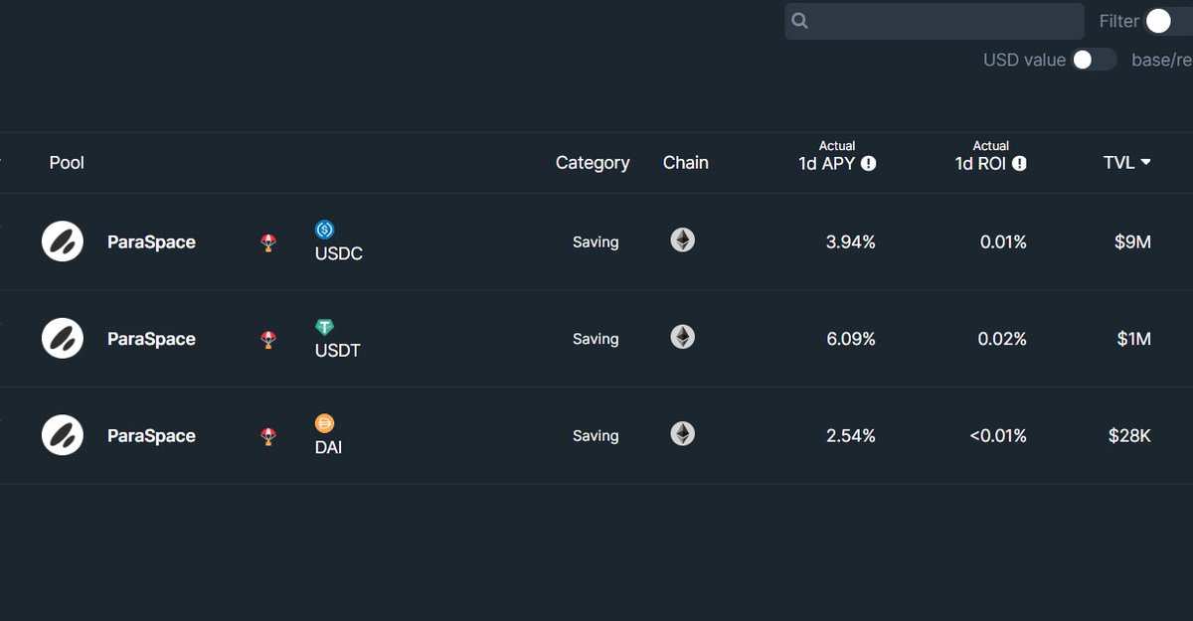Click ParaSpace logo in USDC row

(63, 241)
